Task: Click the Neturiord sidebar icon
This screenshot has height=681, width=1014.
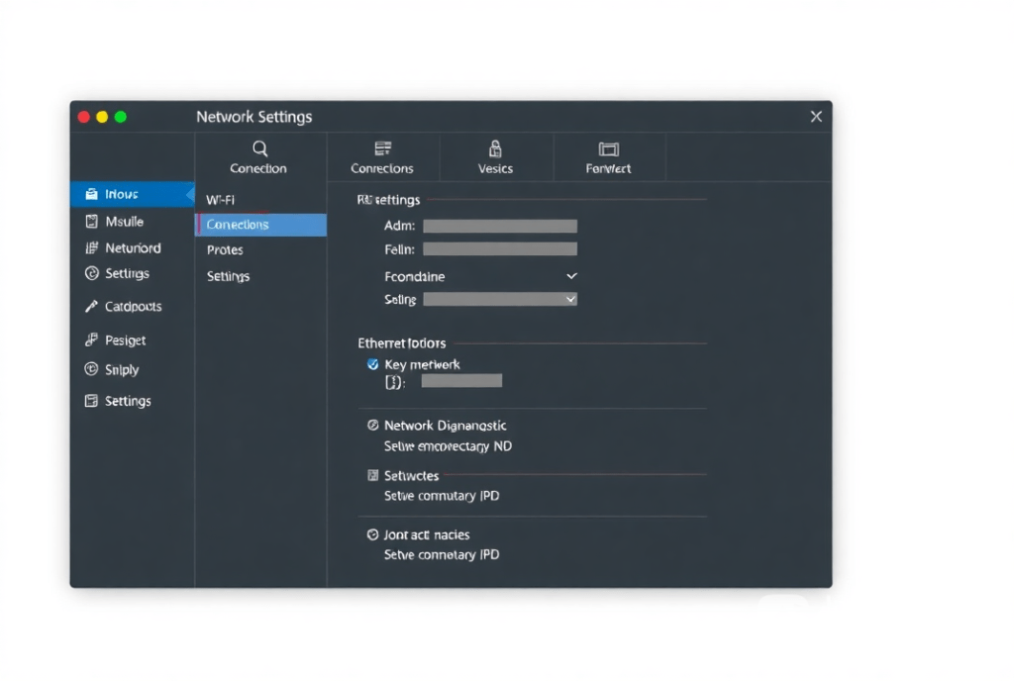Action: pos(92,248)
